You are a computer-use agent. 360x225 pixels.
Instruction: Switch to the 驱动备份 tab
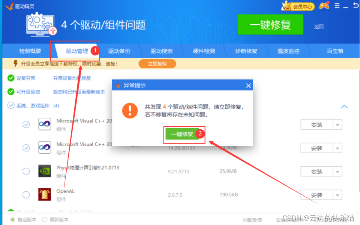119,51
